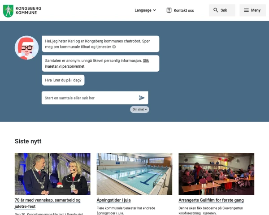The width and height of the screenshot is (269, 215).
Task: Click the Siste nytt heading
Action: tap(28, 141)
